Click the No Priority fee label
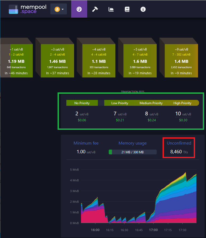Viewport: 206px width, 238px height. click(x=82, y=103)
